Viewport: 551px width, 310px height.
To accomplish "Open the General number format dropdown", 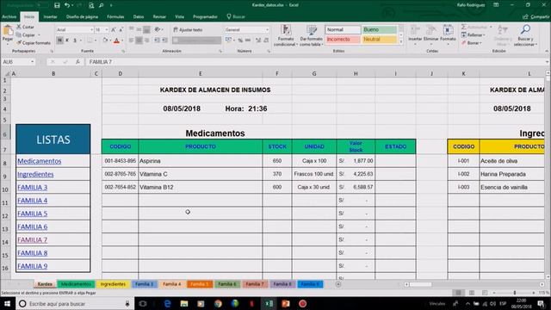I will coord(267,30).
